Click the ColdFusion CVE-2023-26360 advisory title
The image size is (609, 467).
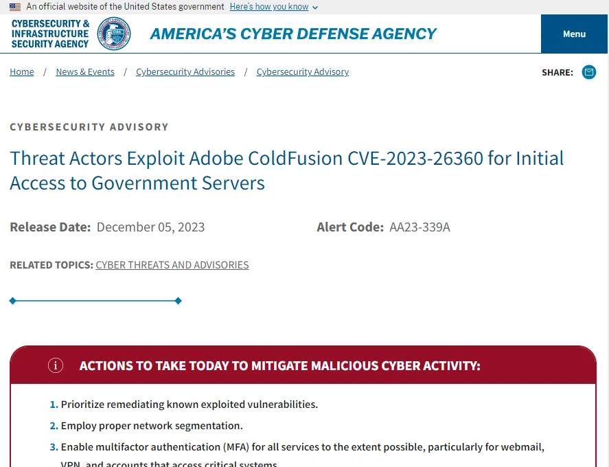click(286, 170)
